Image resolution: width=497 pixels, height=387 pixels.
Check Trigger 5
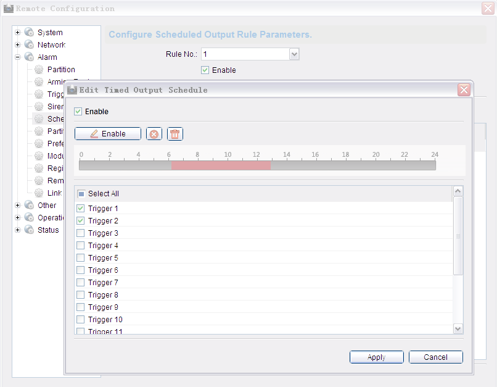(81, 257)
